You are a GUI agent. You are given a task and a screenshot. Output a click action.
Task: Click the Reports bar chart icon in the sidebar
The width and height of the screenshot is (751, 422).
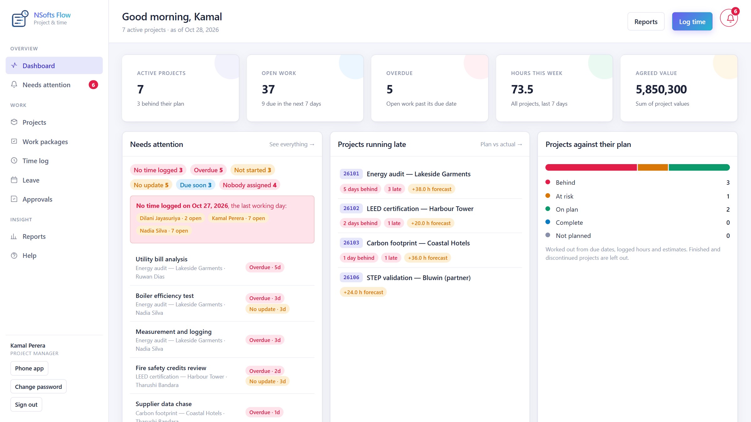click(x=14, y=236)
